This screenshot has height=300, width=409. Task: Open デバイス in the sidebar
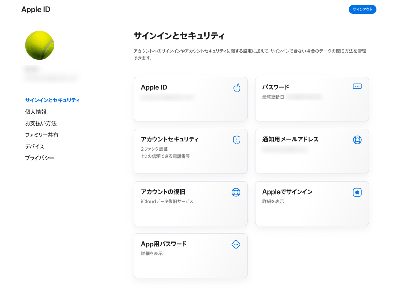pos(34,147)
